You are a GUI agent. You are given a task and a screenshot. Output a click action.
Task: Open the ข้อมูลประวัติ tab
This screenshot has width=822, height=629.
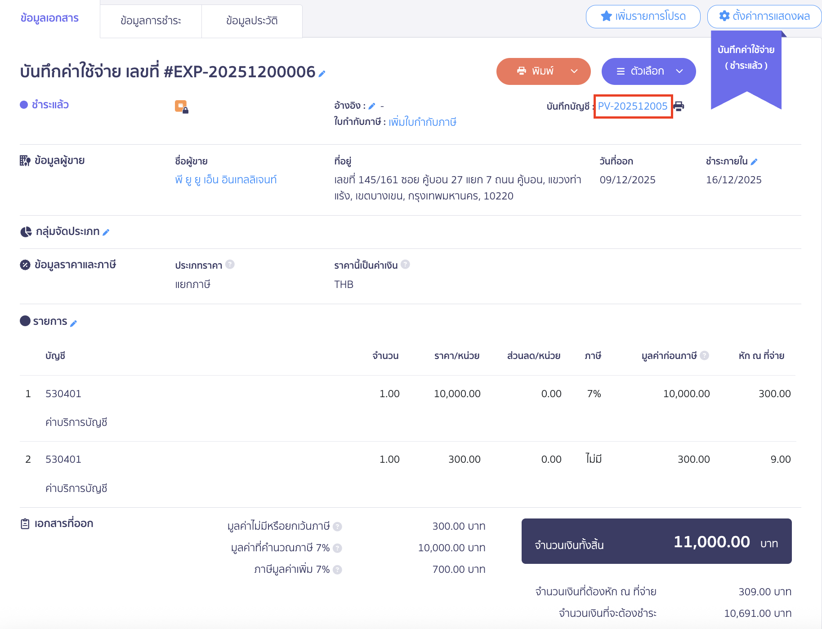(x=252, y=21)
